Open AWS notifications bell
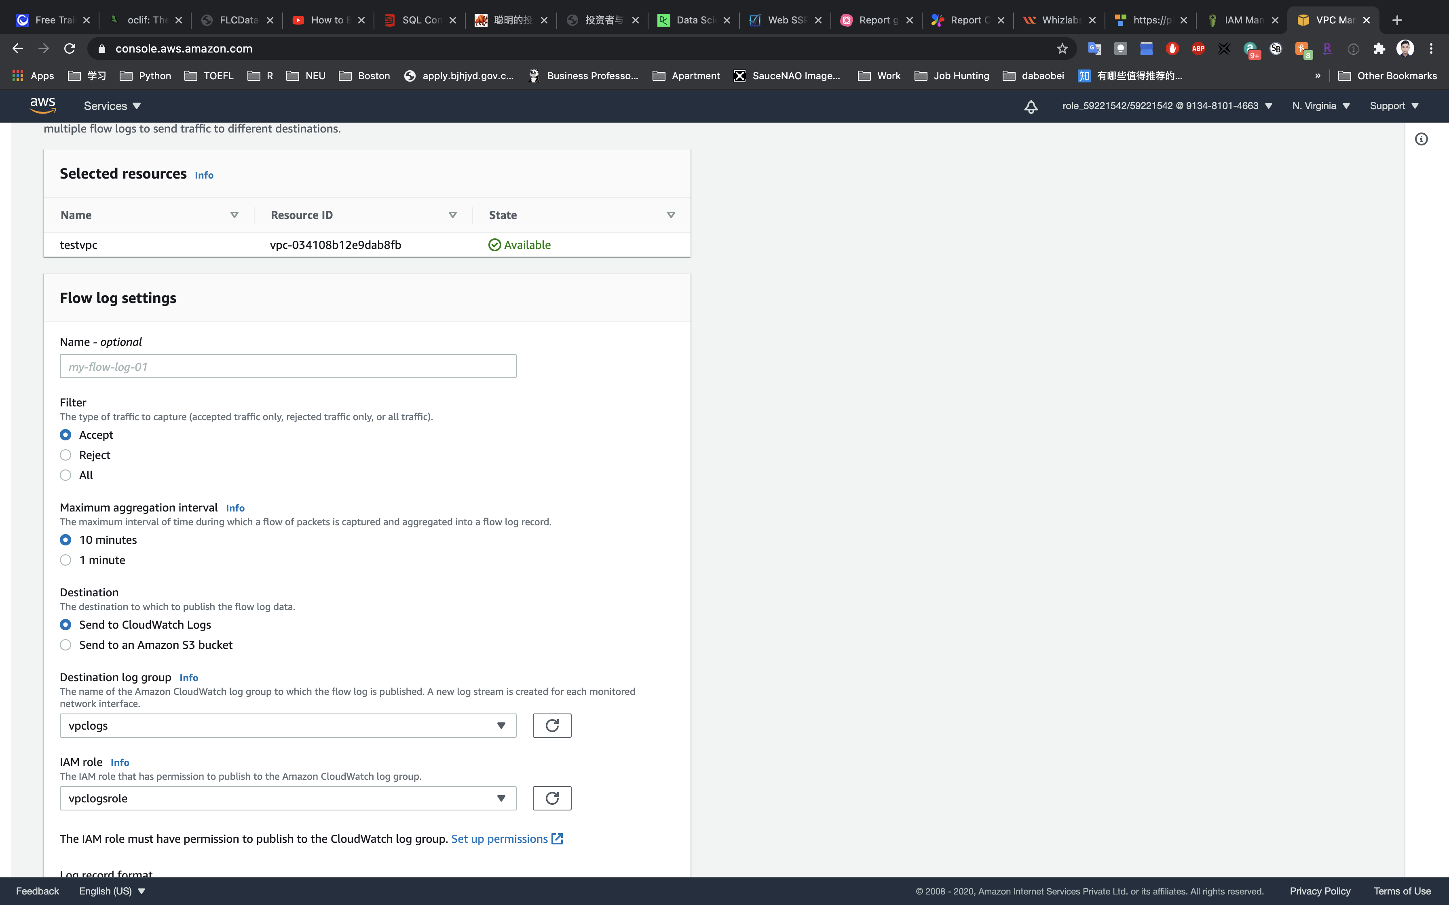 pyautogui.click(x=1031, y=107)
